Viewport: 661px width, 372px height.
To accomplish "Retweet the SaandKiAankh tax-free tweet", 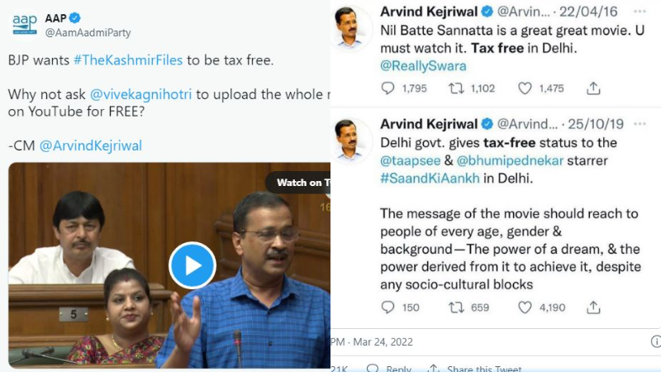I will (x=456, y=307).
